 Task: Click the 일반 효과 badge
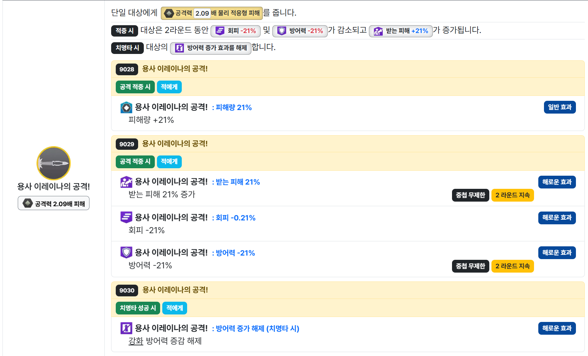[x=560, y=107]
